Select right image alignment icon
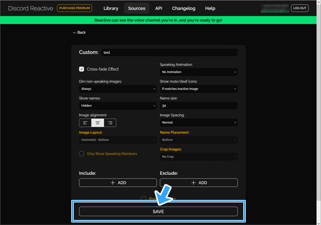 110,122
